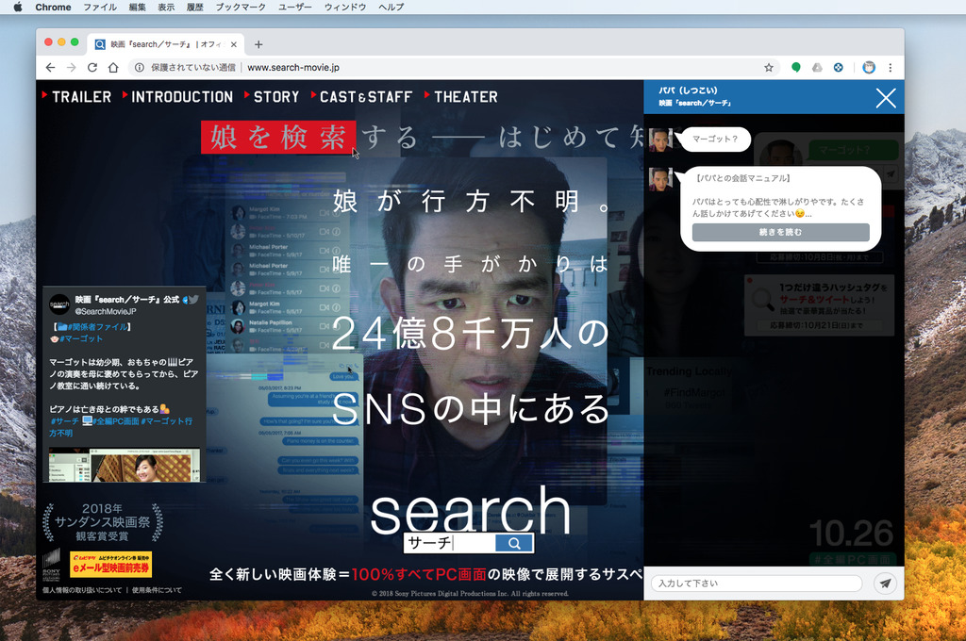Screen dimensions: 966x641
Task: Click the #マーゴット hashtag in tweet
Action: pos(81,338)
